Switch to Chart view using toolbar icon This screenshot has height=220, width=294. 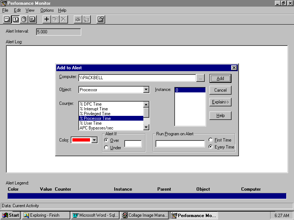7,19
